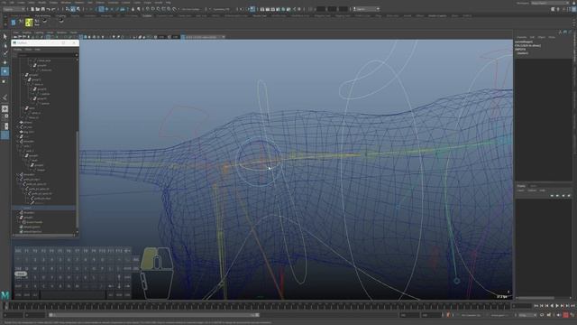The width and height of the screenshot is (577, 325).
Task: Activate the highlighted Rotate tool
Action: tap(5, 71)
